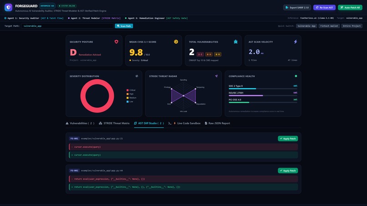Click the file icon on Raw JSON Report tab
This screenshot has height=206, width=367.
(x=206, y=123)
